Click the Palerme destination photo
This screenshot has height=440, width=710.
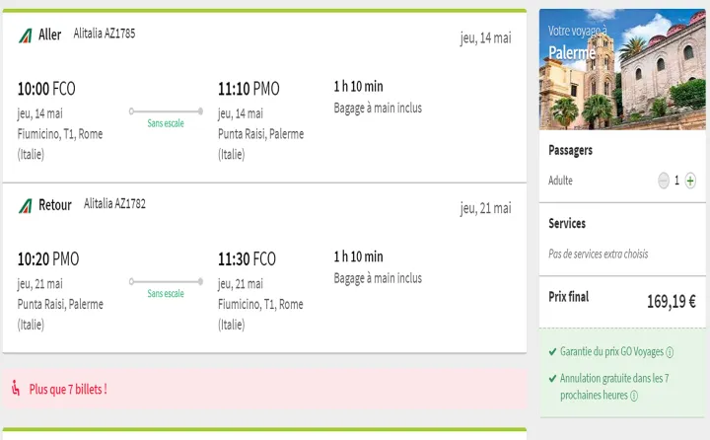[622, 69]
